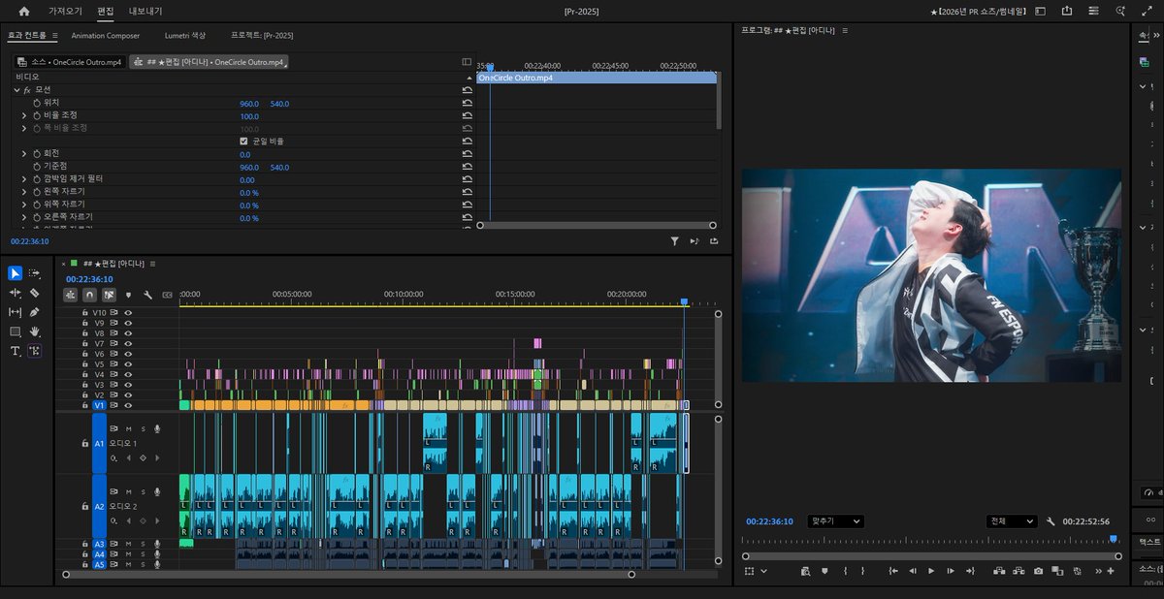Open the 전체 playback resolution dropdown
The width and height of the screenshot is (1164, 599).
(x=1011, y=520)
